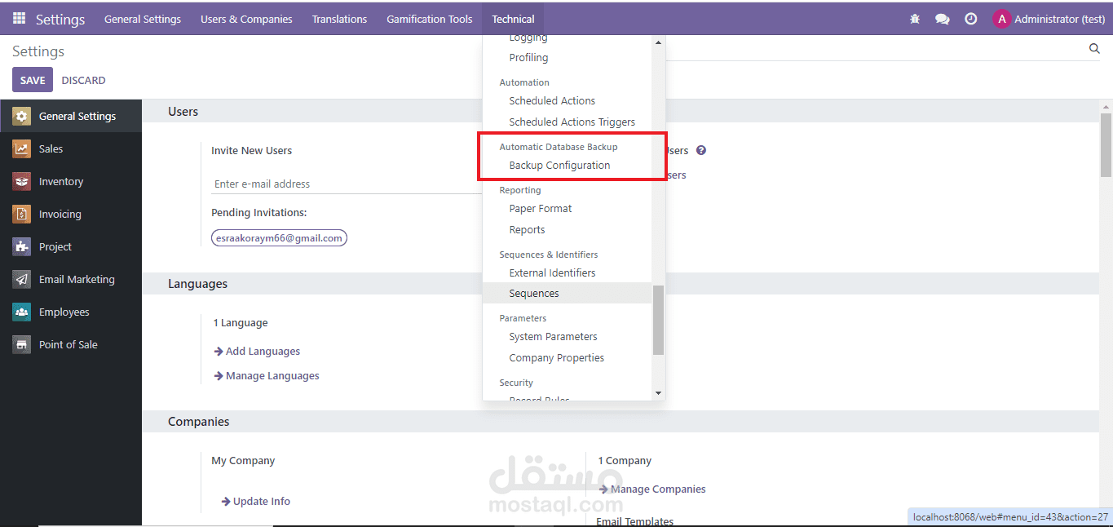Select the Employees sidebar icon
1113x527 pixels.
[22, 312]
